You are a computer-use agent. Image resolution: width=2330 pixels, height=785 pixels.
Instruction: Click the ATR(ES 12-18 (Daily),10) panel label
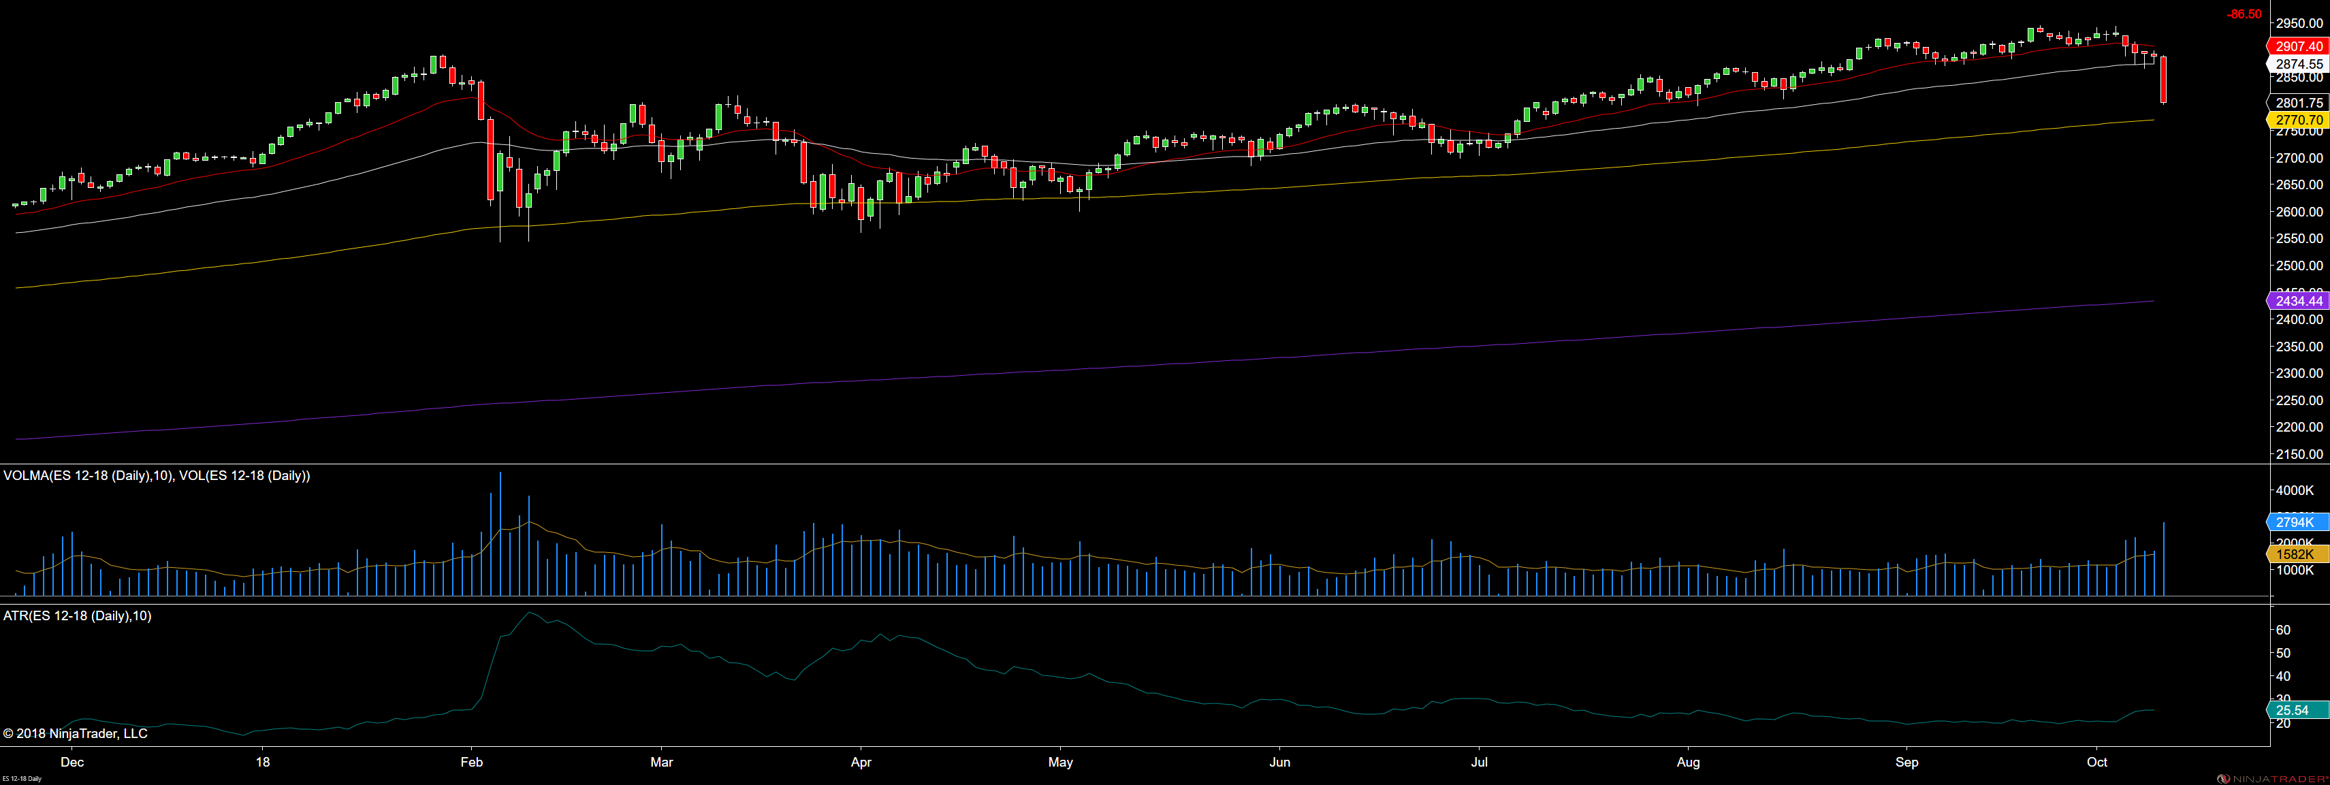click(x=78, y=616)
